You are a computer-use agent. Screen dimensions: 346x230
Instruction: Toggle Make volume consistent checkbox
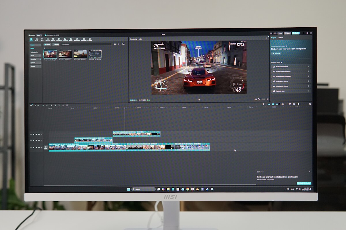click(x=308, y=76)
